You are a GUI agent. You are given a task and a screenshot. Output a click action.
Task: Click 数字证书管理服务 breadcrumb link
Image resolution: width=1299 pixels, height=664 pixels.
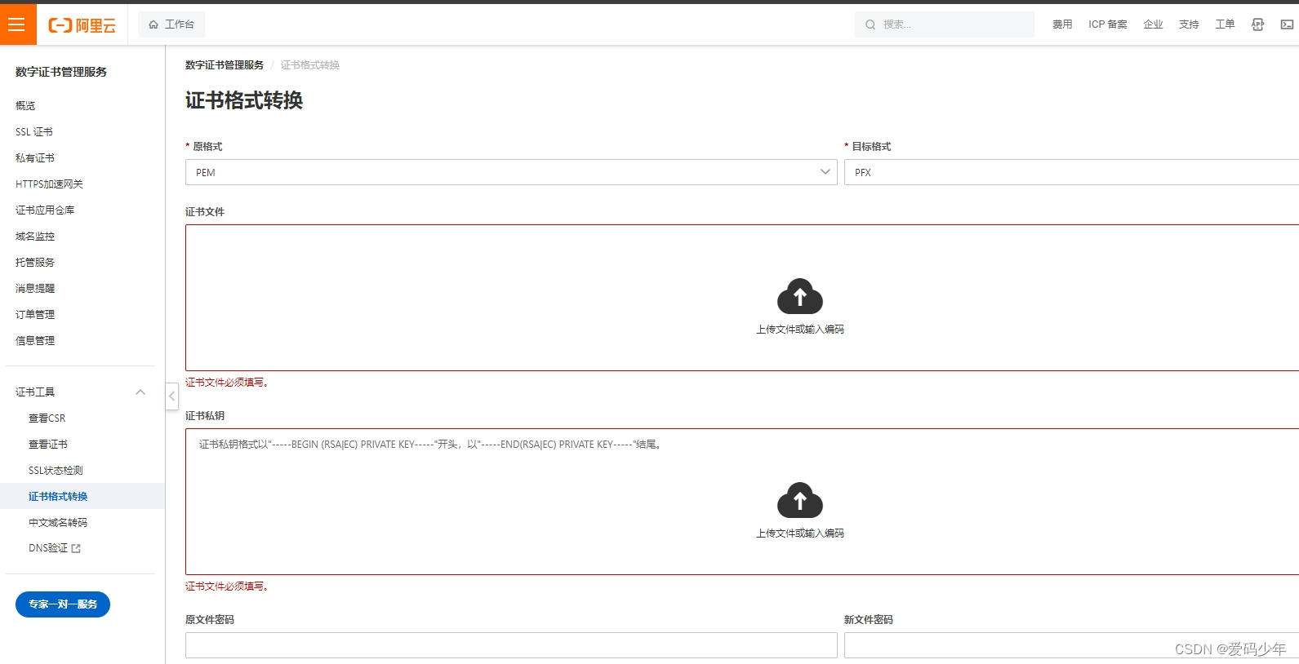click(224, 65)
